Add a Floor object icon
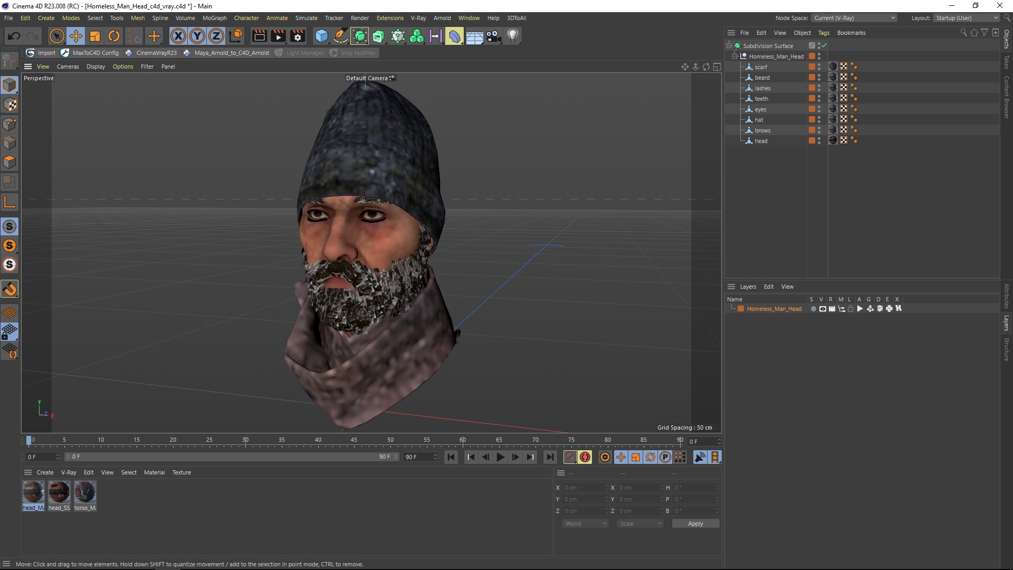Image resolution: width=1013 pixels, height=570 pixels. [474, 36]
